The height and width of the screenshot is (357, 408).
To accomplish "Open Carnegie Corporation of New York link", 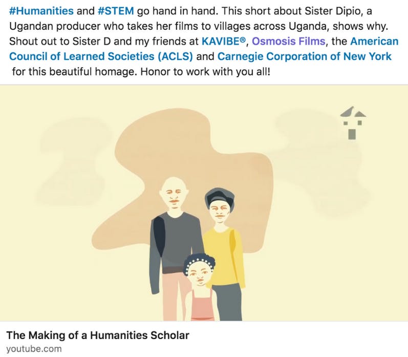I will 304,56.
